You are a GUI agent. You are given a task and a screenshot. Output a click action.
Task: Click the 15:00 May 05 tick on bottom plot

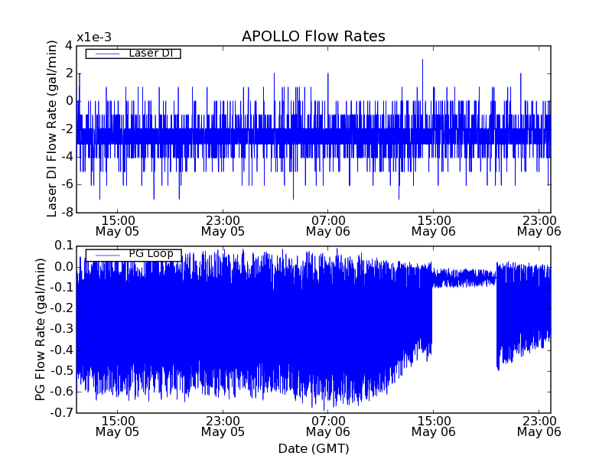pos(117,425)
